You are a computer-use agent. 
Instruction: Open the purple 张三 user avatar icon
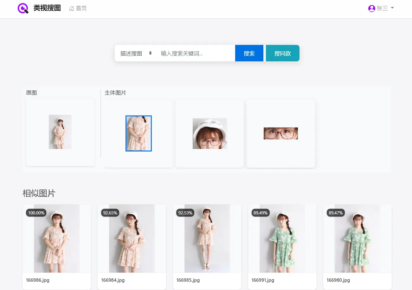(x=371, y=8)
